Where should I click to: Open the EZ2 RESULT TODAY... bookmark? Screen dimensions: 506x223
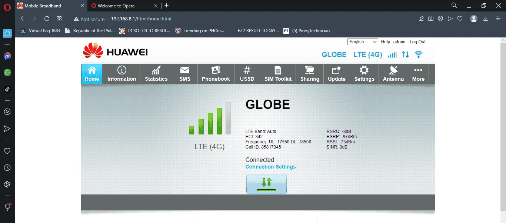point(258,31)
